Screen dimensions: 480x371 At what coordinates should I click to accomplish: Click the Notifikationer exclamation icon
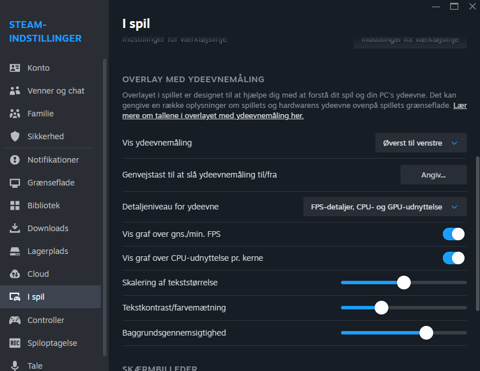coord(15,160)
